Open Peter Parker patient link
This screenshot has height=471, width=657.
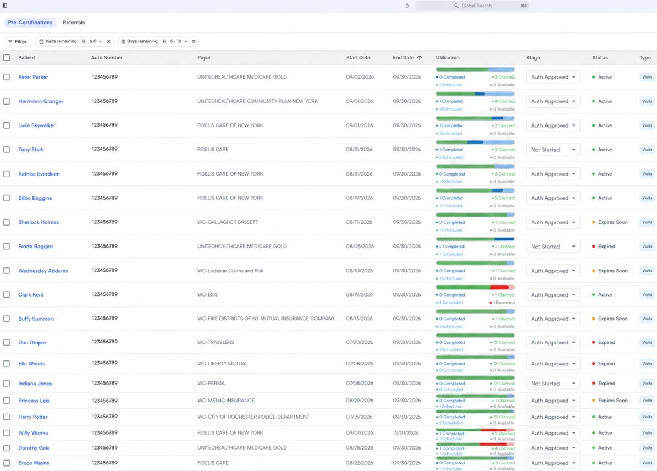click(33, 77)
